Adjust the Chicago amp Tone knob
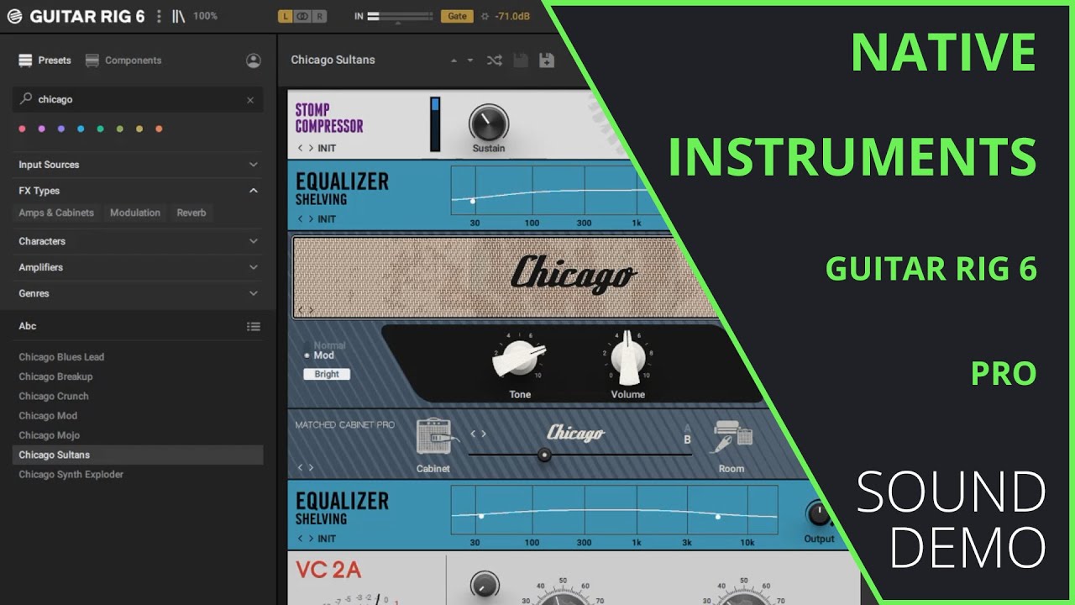 (519, 360)
